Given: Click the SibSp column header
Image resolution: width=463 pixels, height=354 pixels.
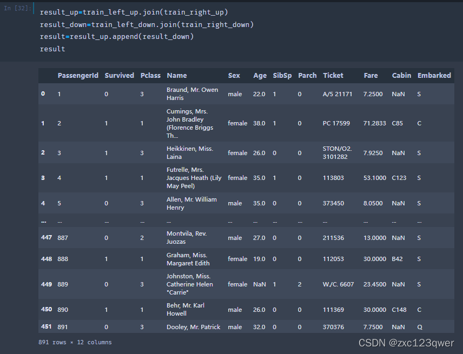Looking at the screenshot, I should 282,76.
